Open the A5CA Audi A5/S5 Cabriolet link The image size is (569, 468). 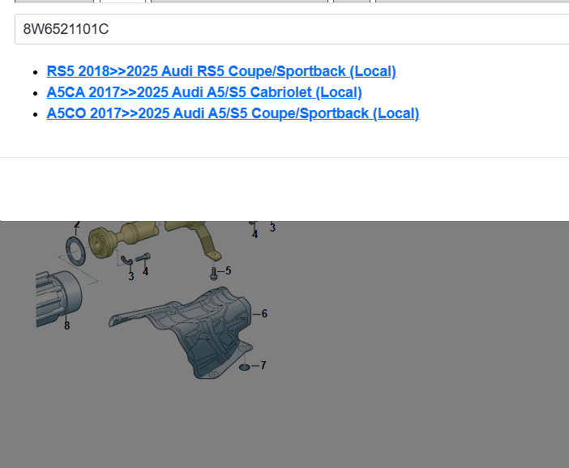pos(204,92)
